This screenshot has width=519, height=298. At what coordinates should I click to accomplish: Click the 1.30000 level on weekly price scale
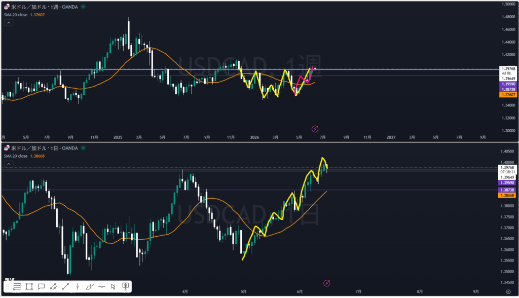pyautogui.click(x=508, y=131)
